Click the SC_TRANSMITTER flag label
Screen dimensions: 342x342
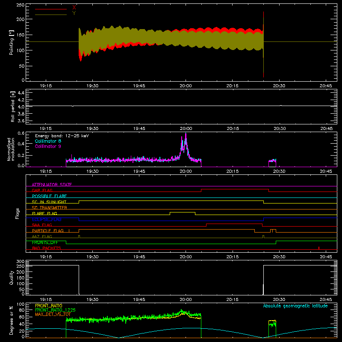[x=50, y=208]
